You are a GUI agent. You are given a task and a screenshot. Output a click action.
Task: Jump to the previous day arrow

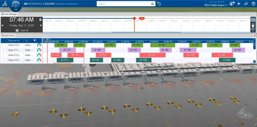(x=2, y=25)
